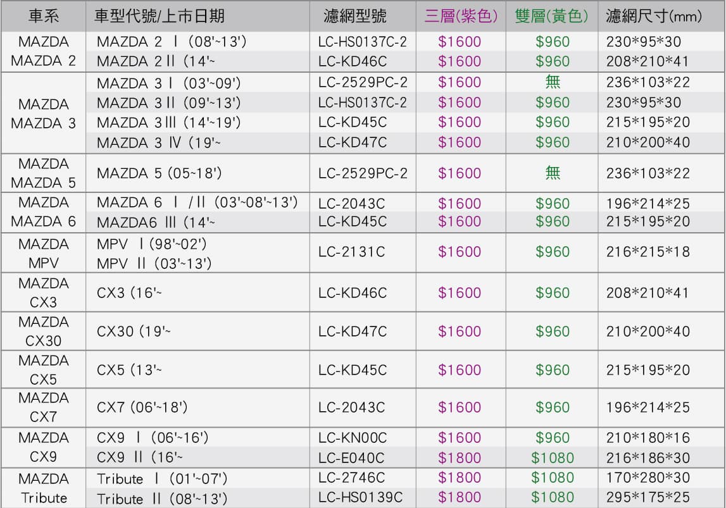726x508 pixels.
Task: Click LC-HS0137C-2 in the MAZDA 2 I row
Action: (362, 42)
